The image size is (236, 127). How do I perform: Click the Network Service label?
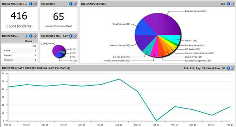point(120,45)
